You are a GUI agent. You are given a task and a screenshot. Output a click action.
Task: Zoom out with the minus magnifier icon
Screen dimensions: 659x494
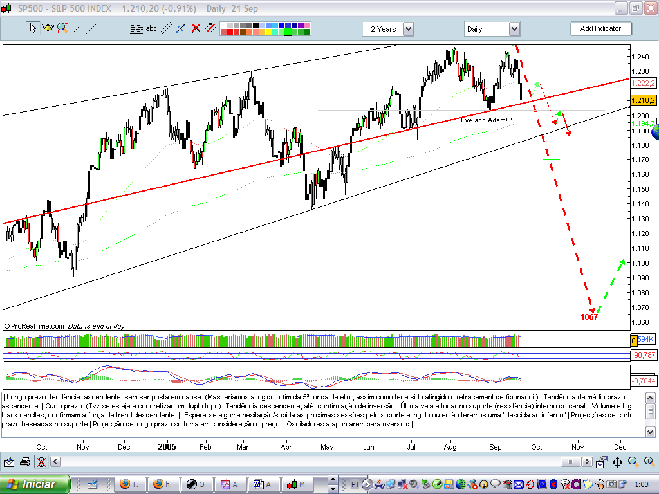[x=632, y=461]
